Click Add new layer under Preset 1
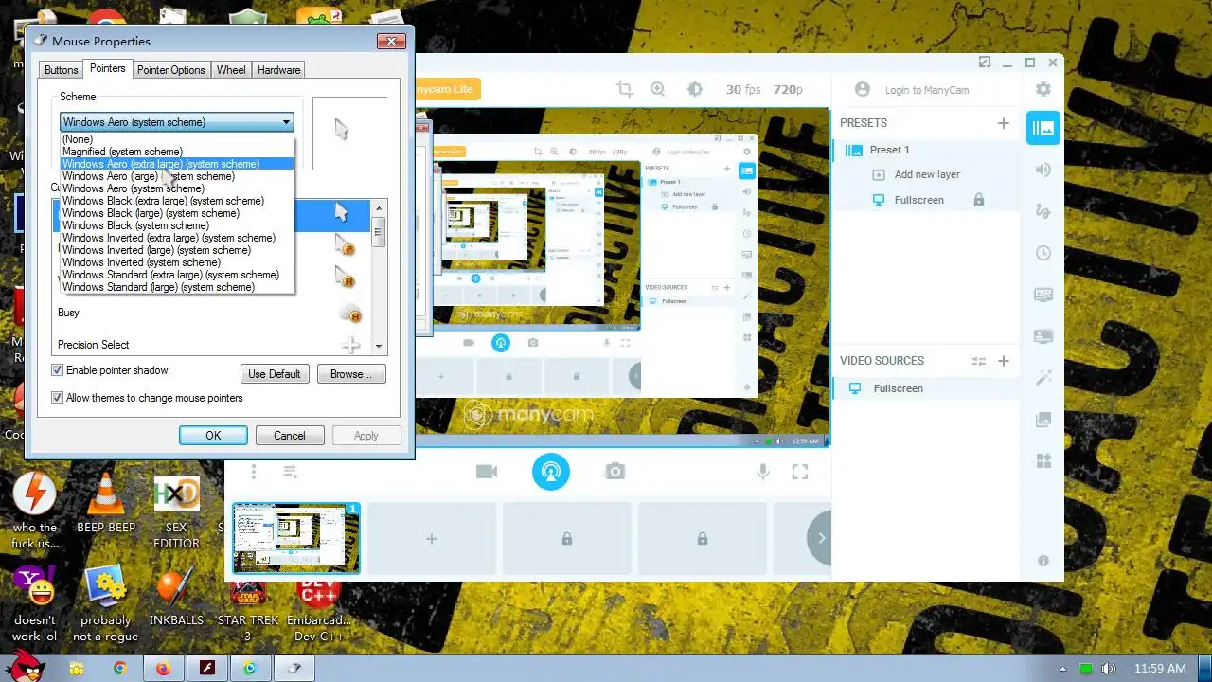Viewport: 1212px width, 682px height. pos(928,174)
